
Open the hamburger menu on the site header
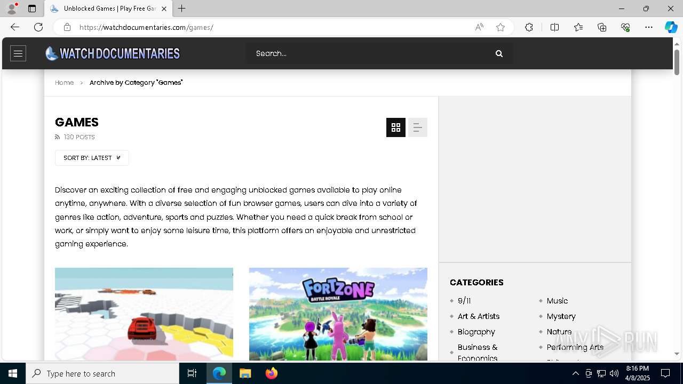click(18, 53)
